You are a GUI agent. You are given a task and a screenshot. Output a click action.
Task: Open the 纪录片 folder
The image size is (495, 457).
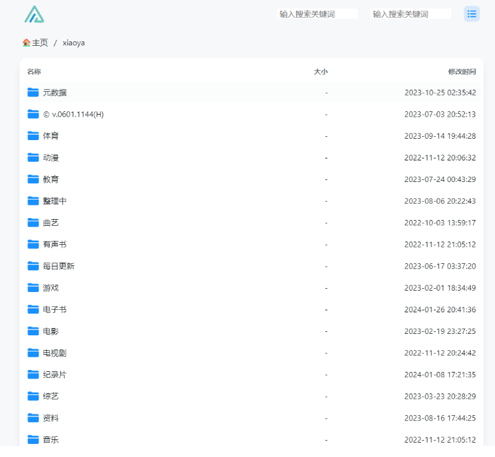(54, 375)
